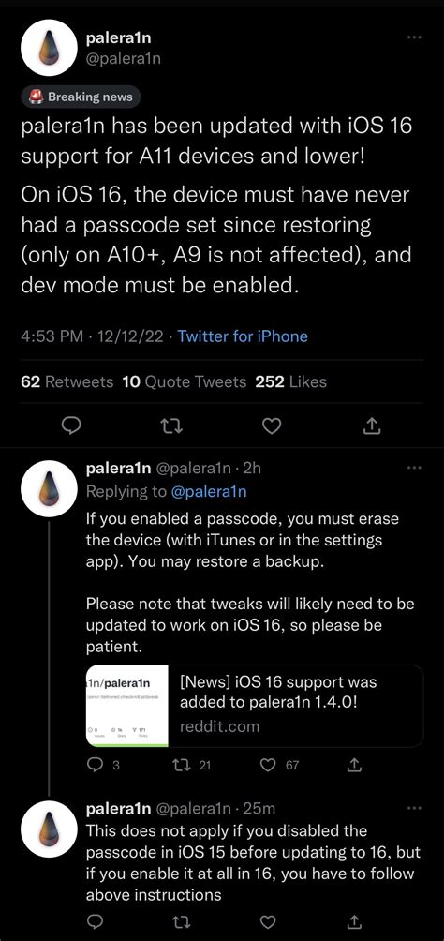Open more options on the main tweet
This screenshot has width=444, height=941.
click(414, 37)
